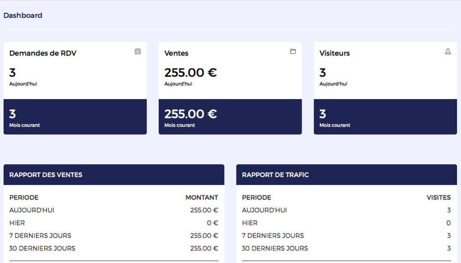The width and height of the screenshot is (461, 263).
Task: Click the Ventes card heading
Action: click(176, 53)
